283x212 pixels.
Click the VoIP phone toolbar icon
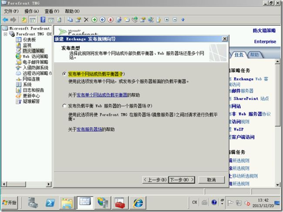tap(135, 20)
